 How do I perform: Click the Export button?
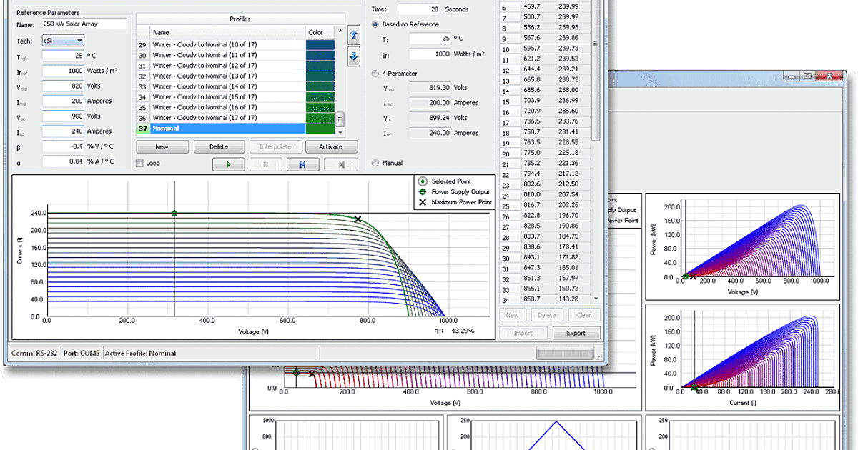pos(576,333)
